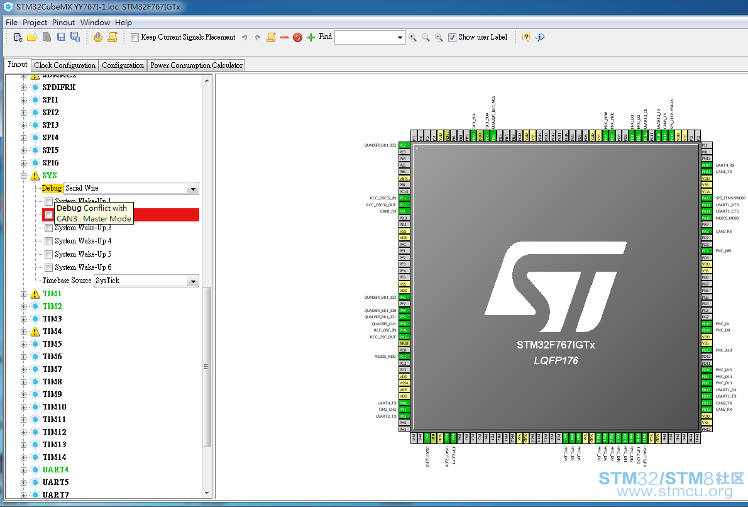Click the tree panel scroll up arrow
The height and width of the screenshot is (507, 748).
[207, 81]
